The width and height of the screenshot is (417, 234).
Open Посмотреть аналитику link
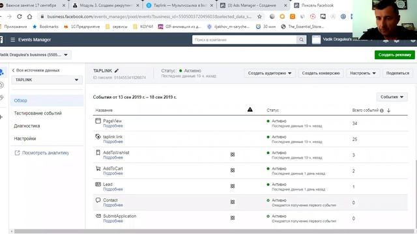(46, 153)
